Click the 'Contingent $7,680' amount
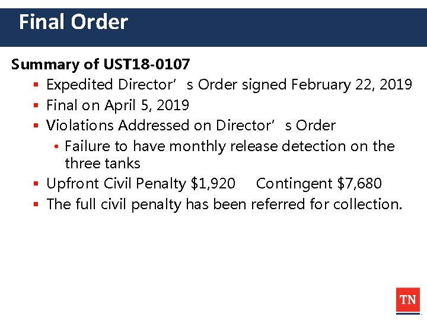This screenshot has height=320, width=427. [x=319, y=183]
